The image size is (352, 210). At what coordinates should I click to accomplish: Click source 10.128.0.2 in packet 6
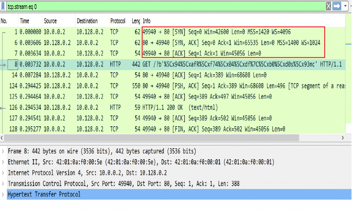[x=57, y=43]
